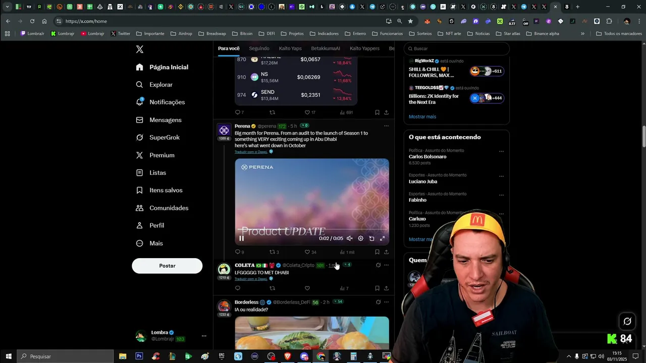Screen dimensions: 646x363
Task: Click the Buscar search field
Action: (x=457, y=48)
